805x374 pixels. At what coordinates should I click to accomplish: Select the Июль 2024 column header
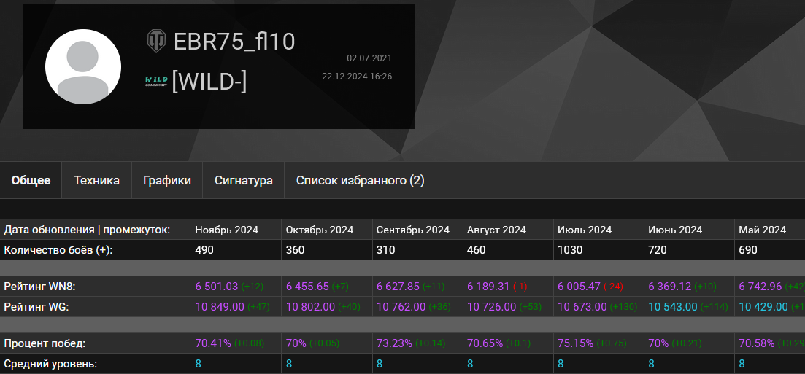pos(585,230)
